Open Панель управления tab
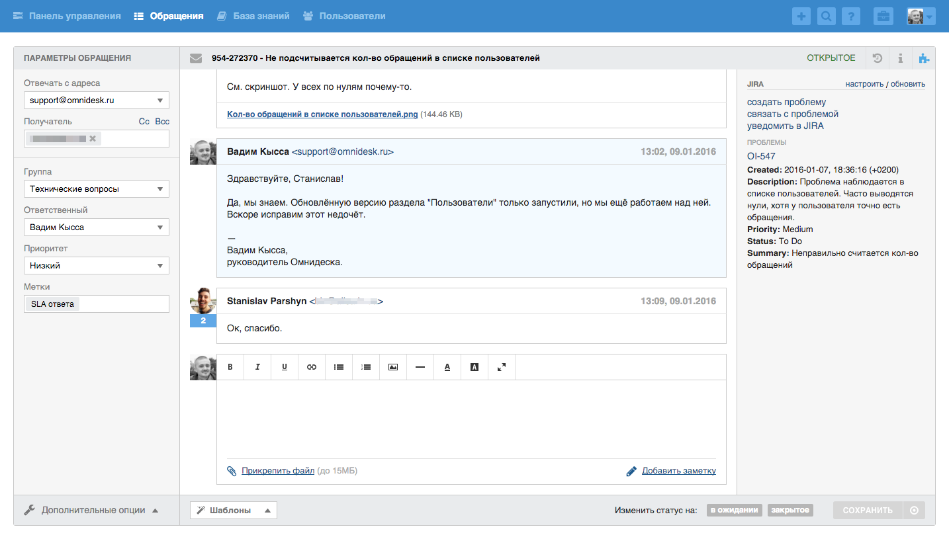Screen dimensions: 949x539 click(67, 16)
